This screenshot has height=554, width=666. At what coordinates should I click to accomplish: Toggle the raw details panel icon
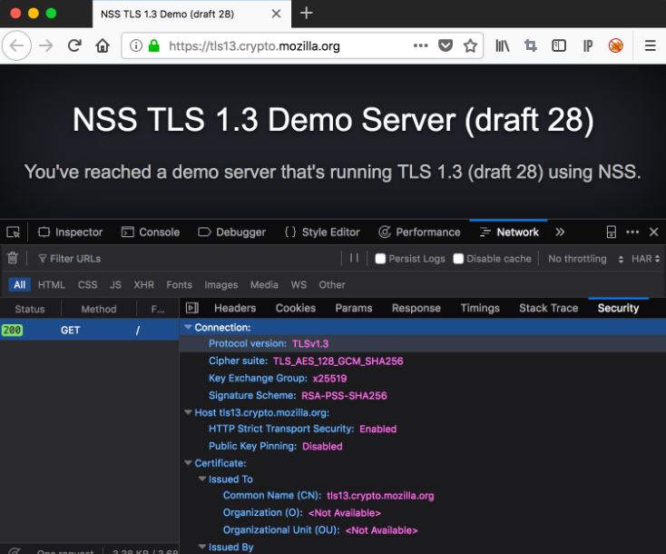(192, 308)
